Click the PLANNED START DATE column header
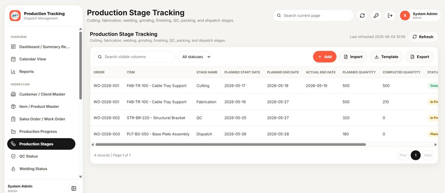The image size is (445, 193). tap(242, 72)
